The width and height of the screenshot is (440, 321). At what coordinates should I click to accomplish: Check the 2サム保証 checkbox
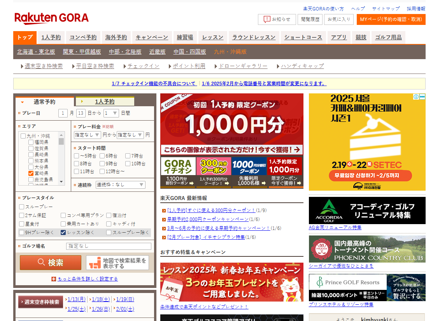22,216
